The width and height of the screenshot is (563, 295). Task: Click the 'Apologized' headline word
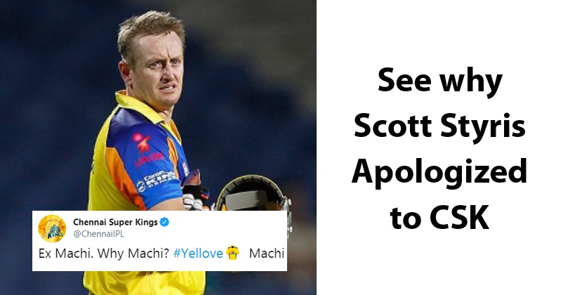(x=439, y=172)
